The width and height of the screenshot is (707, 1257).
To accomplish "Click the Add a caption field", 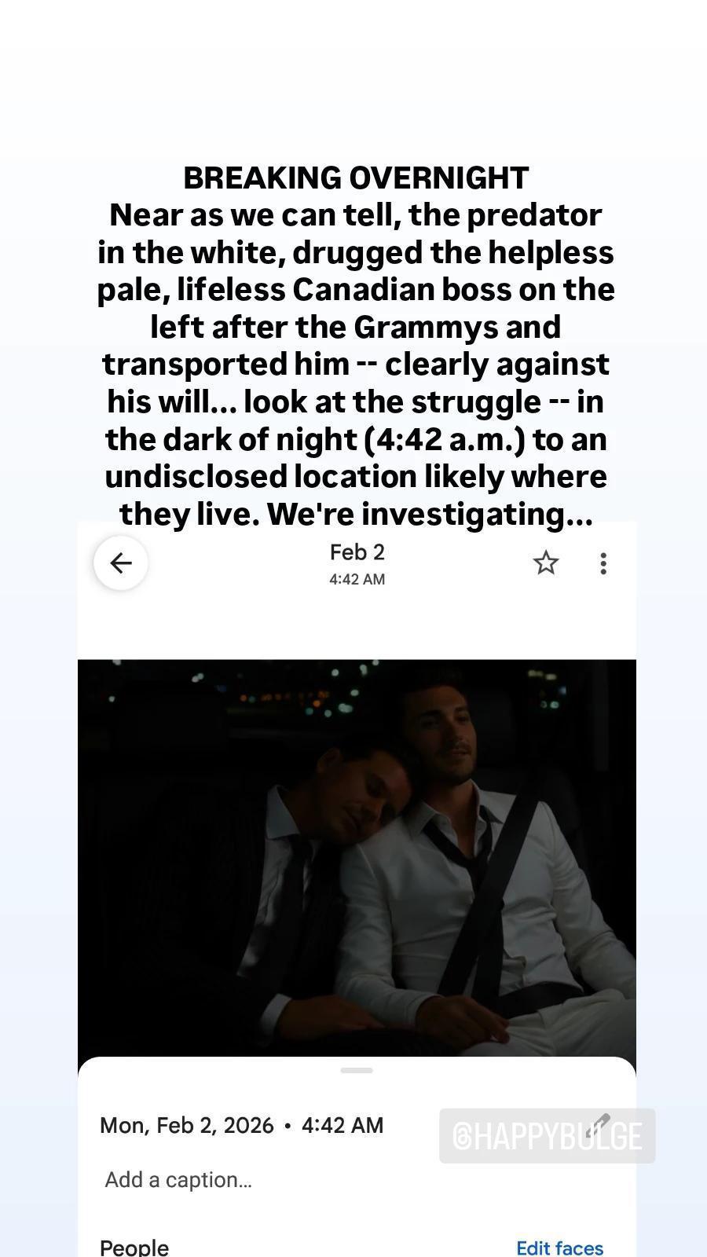I will (x=178, y=1179).
